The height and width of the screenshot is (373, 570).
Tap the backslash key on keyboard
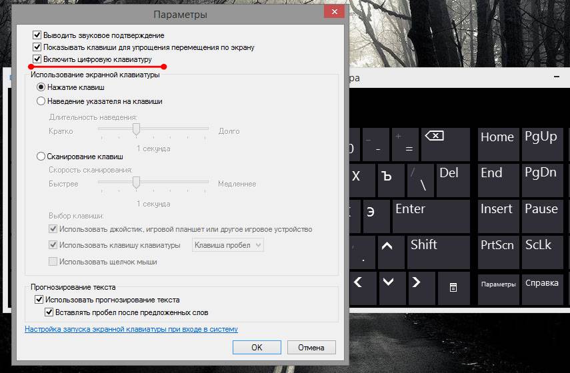421,180
